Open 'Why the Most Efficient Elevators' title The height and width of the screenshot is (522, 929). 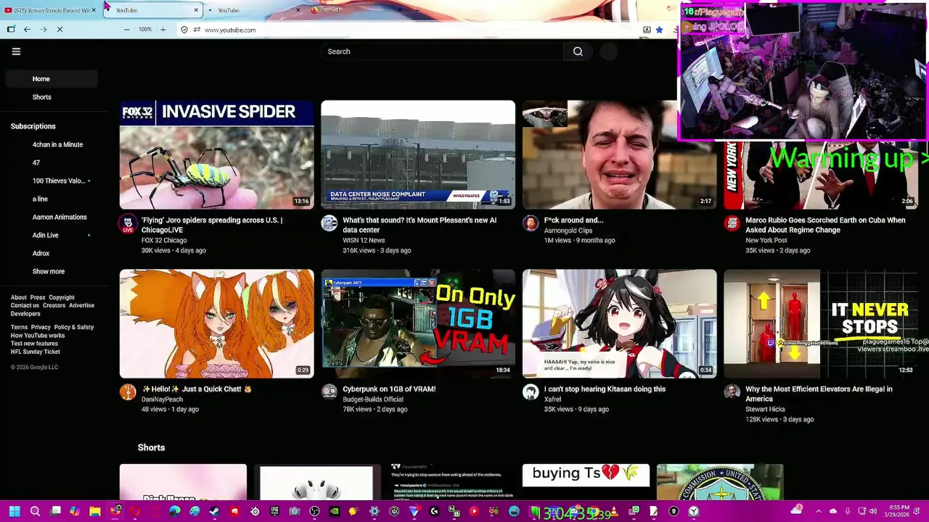(819, 394)
